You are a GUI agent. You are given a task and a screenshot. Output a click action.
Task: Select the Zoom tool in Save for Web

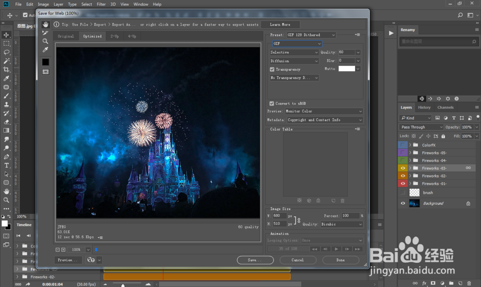pos(45,41)
